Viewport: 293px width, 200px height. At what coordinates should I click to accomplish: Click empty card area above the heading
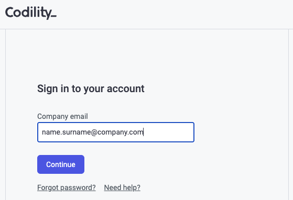pyautogui.click(x=147, y=56)
